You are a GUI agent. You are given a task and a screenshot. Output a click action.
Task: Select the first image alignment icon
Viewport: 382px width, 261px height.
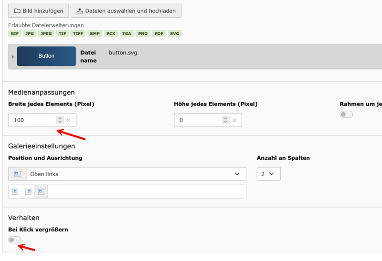[x=15, y=192]
